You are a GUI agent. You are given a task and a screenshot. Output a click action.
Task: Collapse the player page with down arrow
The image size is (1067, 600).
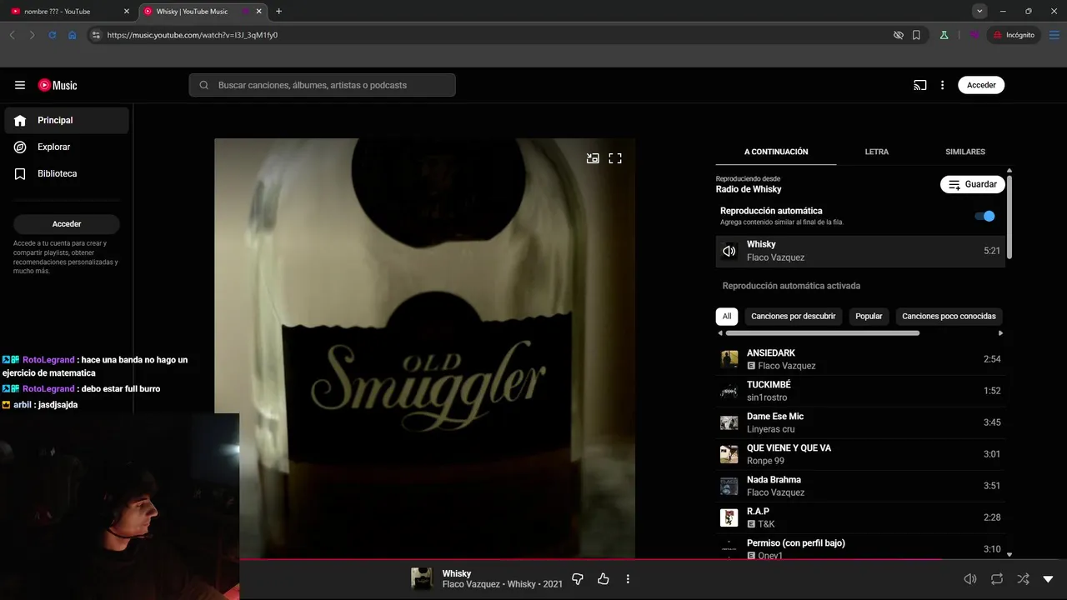click(x=1048, y=579)
